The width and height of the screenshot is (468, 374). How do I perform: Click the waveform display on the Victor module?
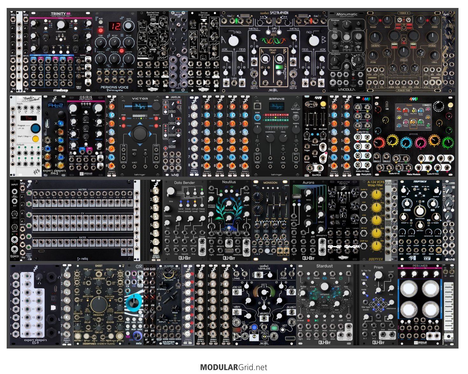pyautogui.click(x=140, y=107)
